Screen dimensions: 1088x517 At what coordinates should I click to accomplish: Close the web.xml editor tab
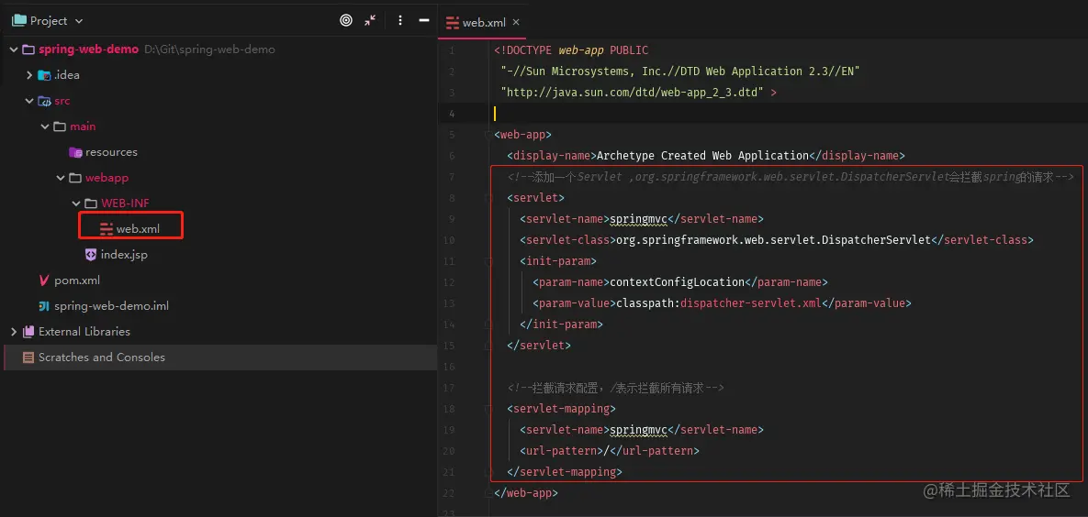pyautogui.click(x=516, y=23)
